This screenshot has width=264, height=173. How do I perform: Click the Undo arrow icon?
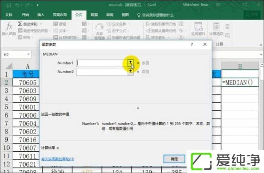(17, 5)
